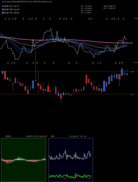Click the 'Pre C: 43.64' value
This screenshot has height=182, width=138.
click(x=86, y=13)
